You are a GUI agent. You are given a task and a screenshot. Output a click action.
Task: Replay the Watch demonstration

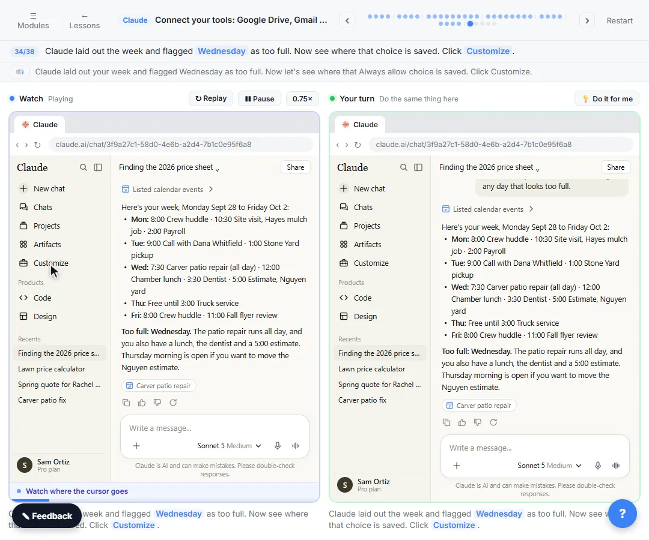point(211,98)
